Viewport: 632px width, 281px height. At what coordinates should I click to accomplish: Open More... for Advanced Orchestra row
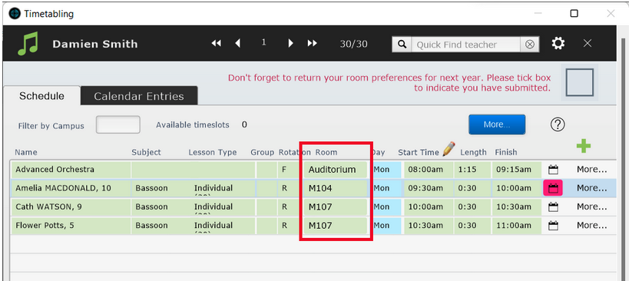click(591, 170)
